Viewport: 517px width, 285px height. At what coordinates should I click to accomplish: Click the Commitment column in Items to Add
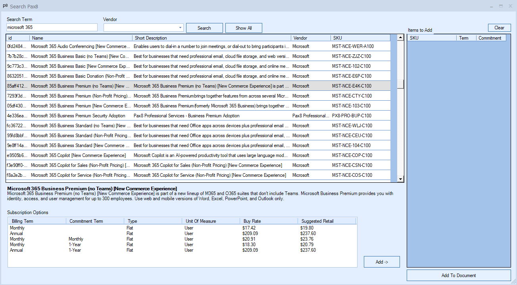pos(490,38)
